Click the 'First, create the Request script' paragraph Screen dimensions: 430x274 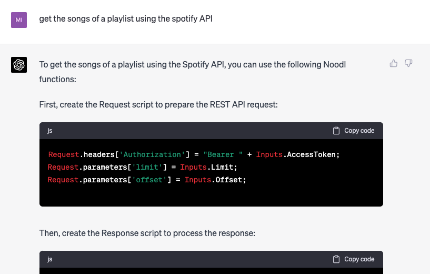[158, 104]
